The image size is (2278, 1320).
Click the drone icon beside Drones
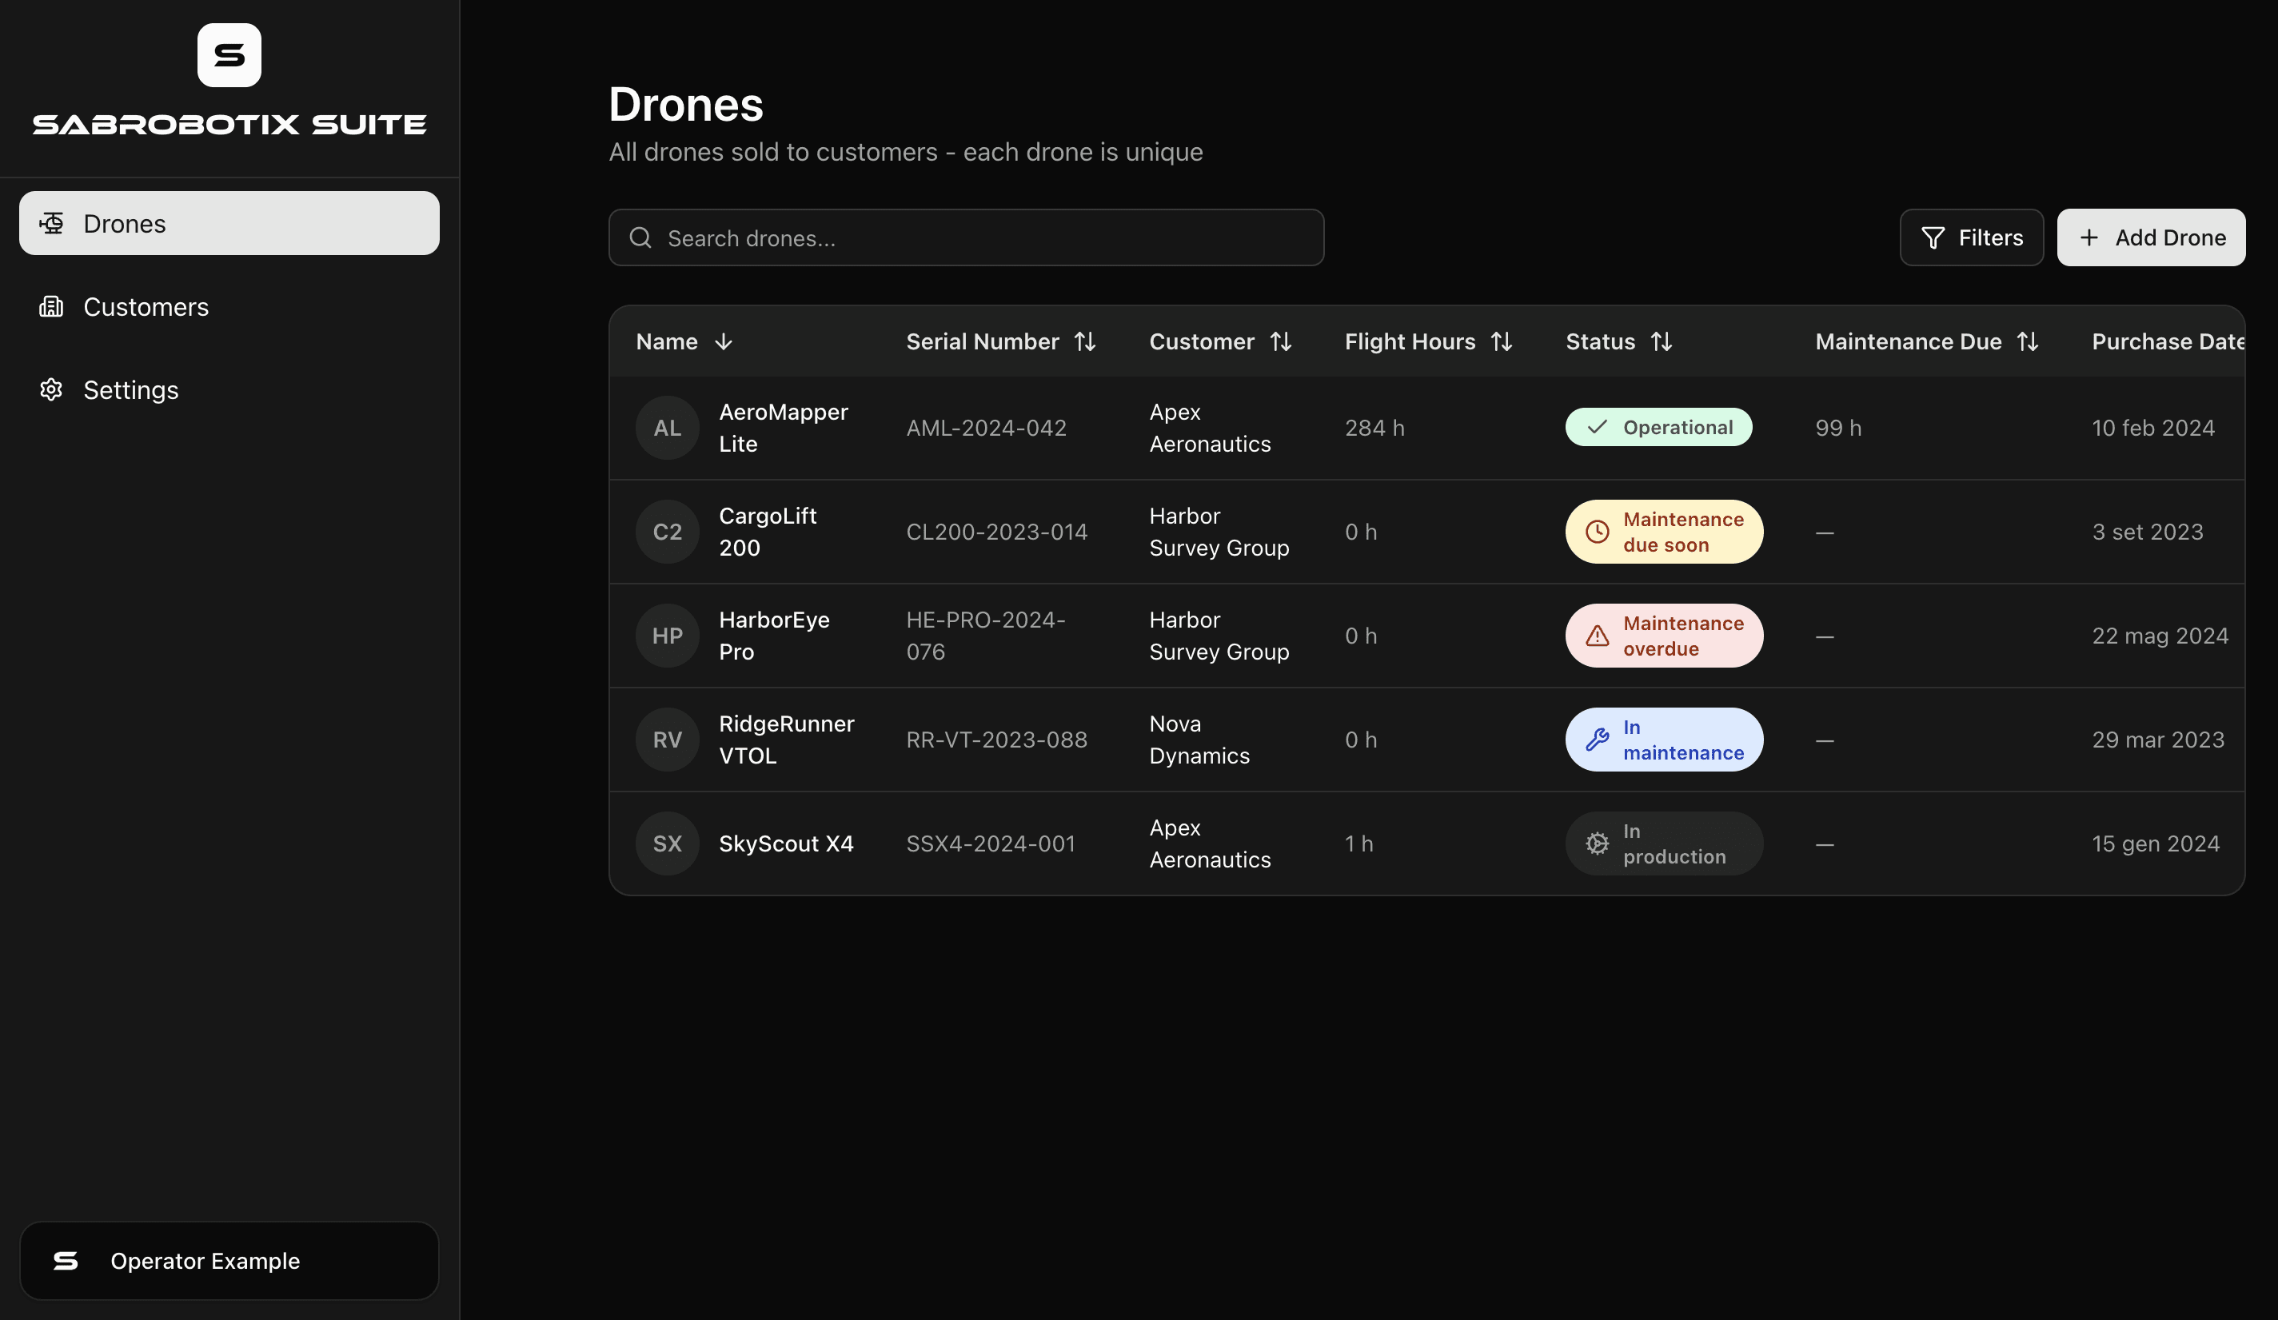[51, 223]
